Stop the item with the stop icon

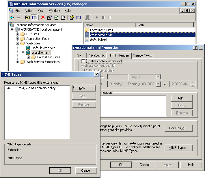point(103,18)
